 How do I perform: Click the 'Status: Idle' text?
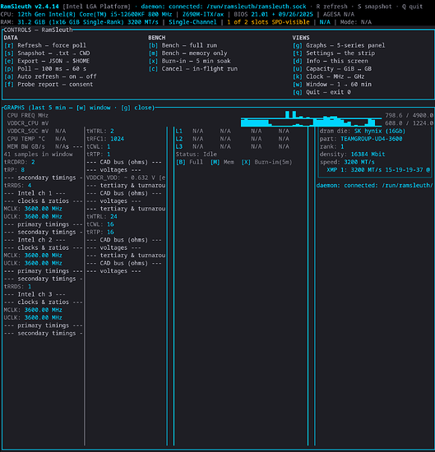click(x=197, y=155)
